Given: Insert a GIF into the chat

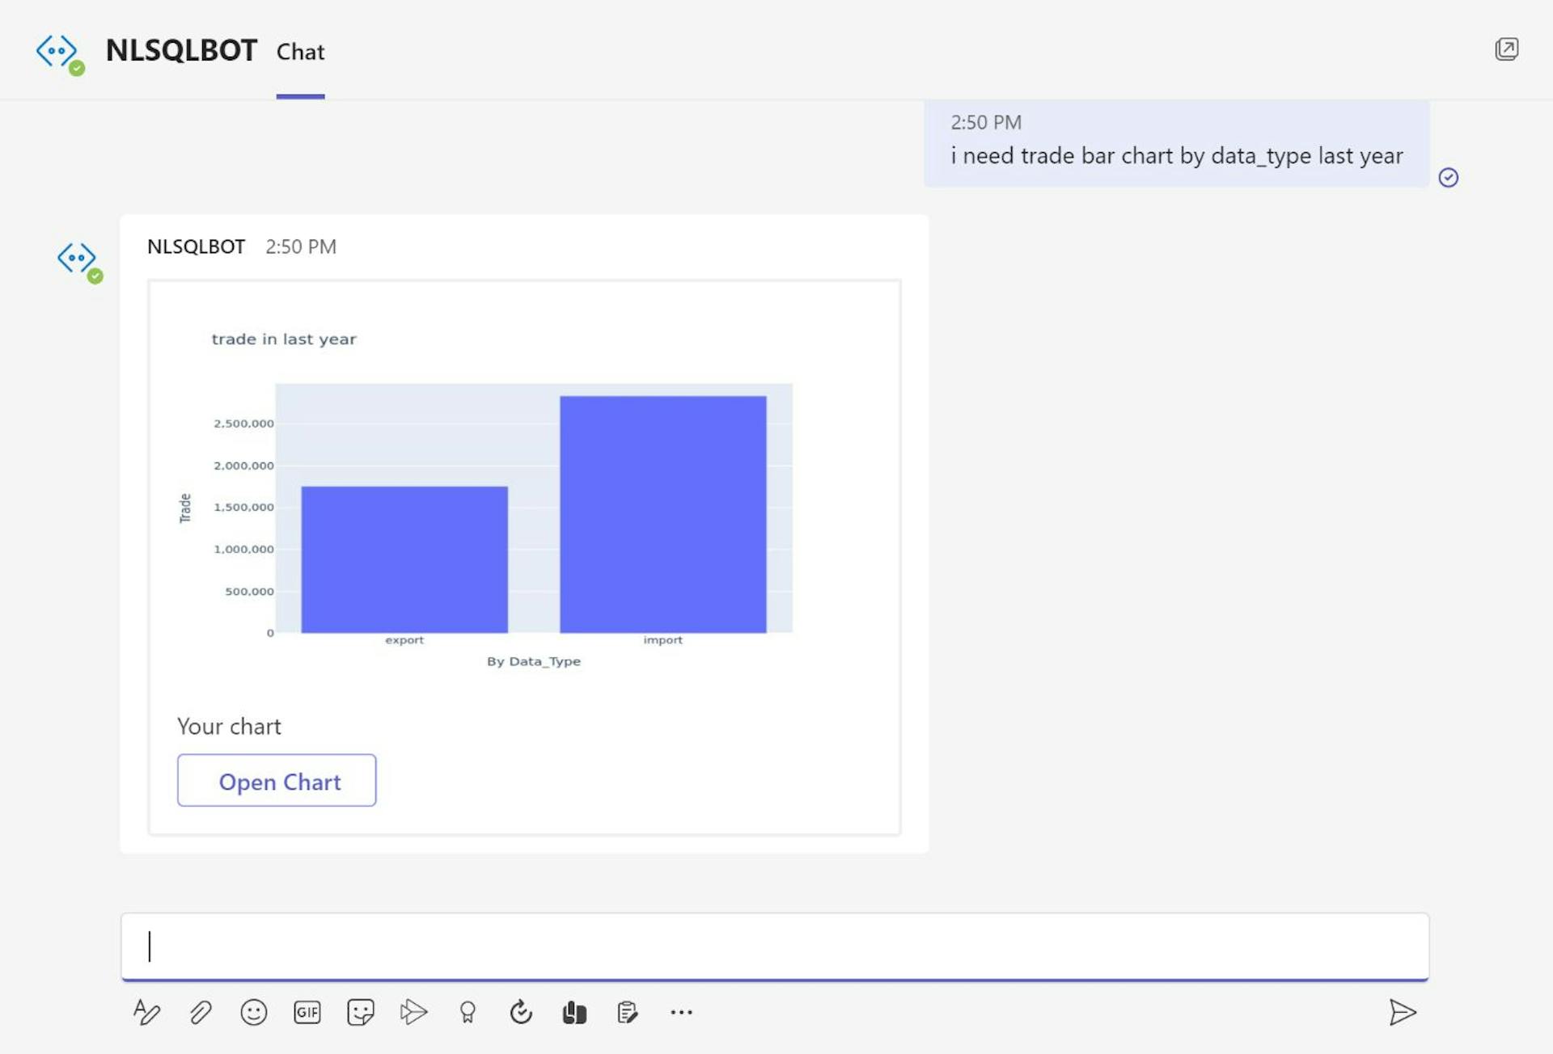Looking at the screenshot, I should tap(307, 1012).
